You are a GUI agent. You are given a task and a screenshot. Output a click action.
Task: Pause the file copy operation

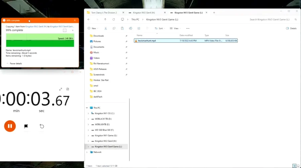pos(65,30)
